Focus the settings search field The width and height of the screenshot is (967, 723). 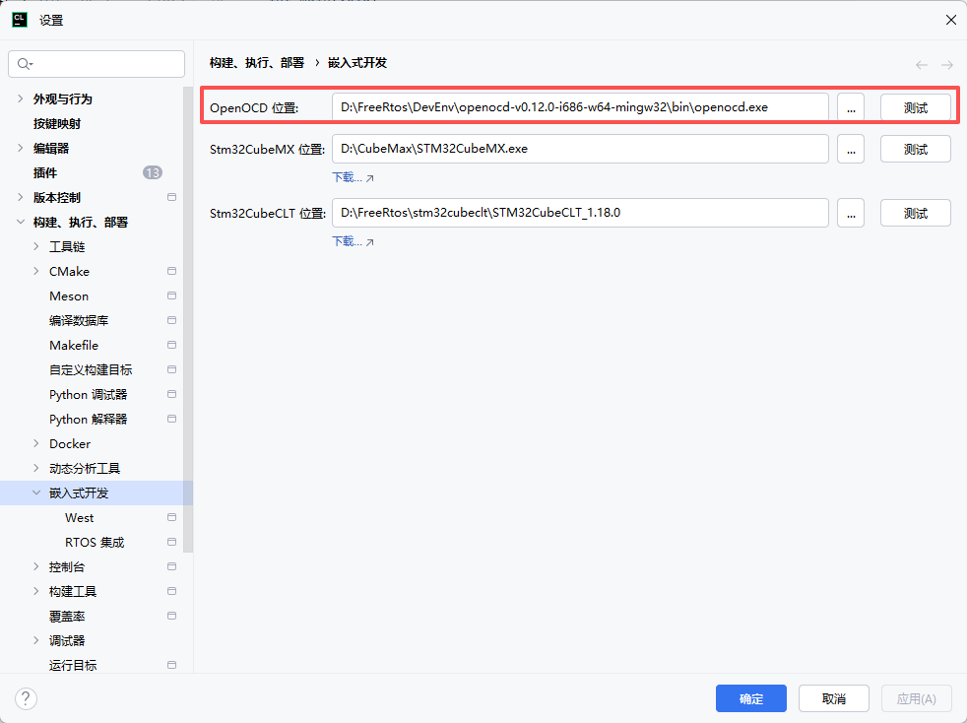tap(97, 64)
